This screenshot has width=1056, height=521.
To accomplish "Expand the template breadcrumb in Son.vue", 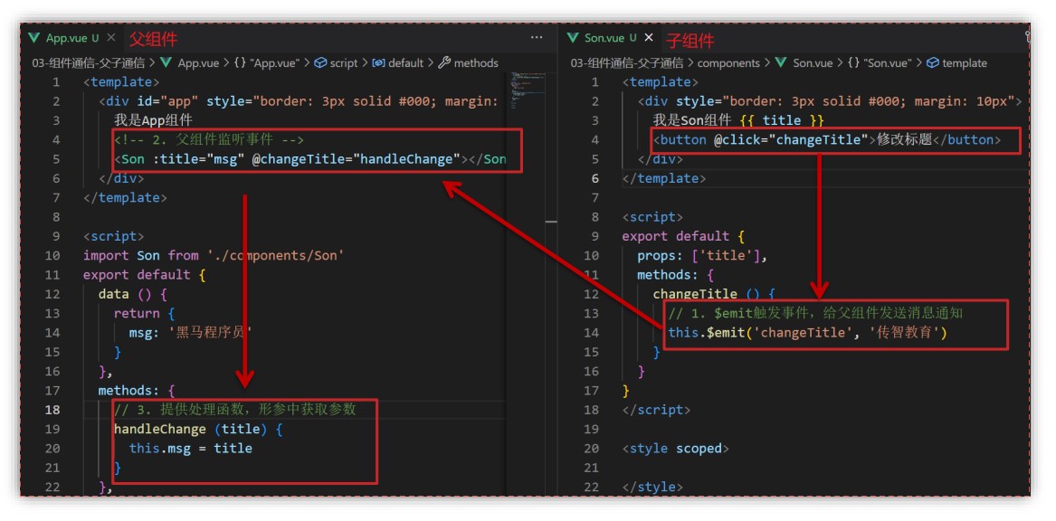I will 965,63.
